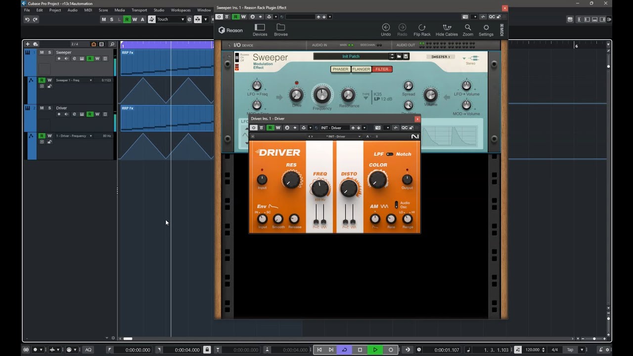Open the Studio menu
This screenshot has height=356, width=633.
point(159,10)
